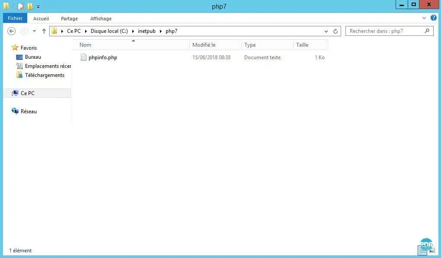Navigate to inetpub in breadcrumb
The width and height of the screenshot is (441, 258).
(147, 31)
